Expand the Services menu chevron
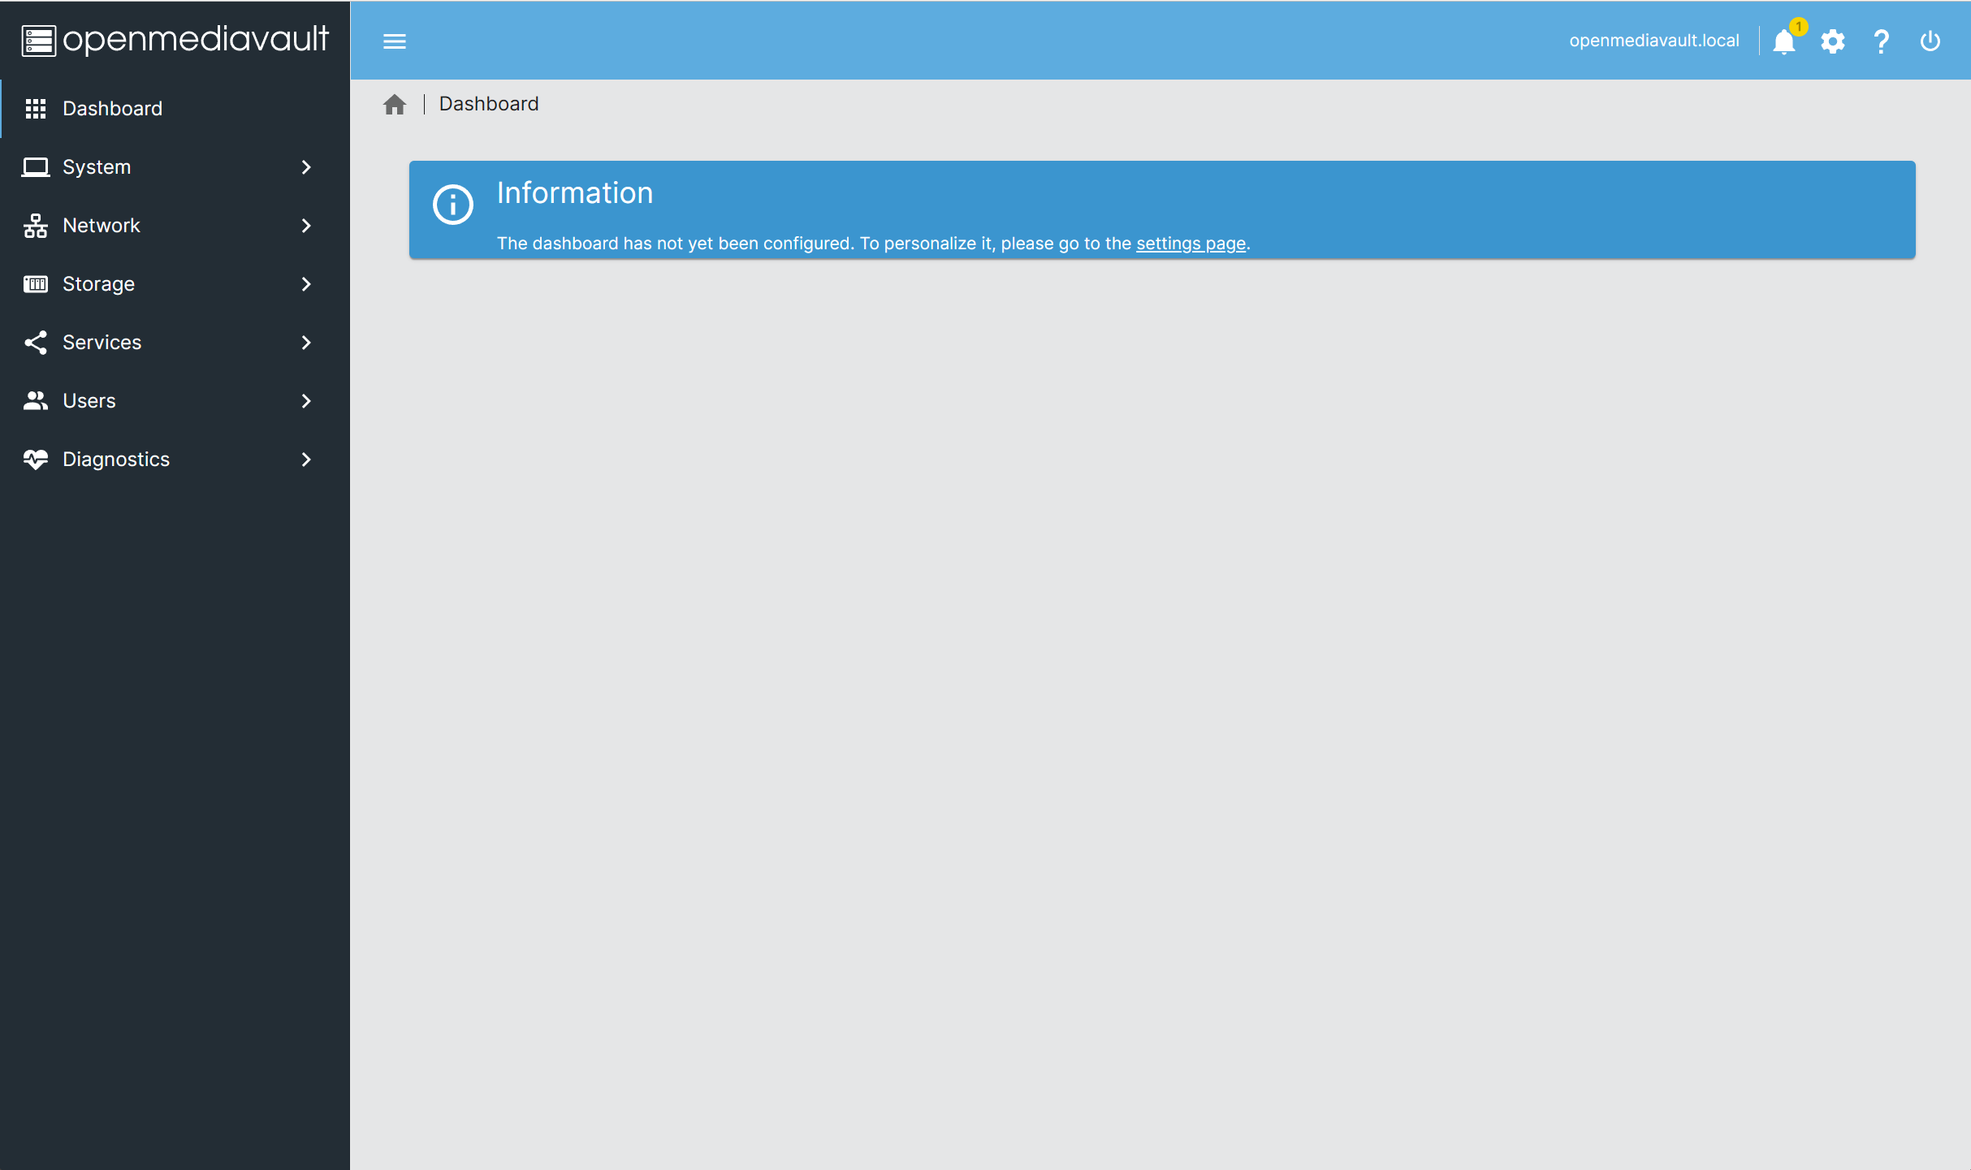 coord(306,342)
